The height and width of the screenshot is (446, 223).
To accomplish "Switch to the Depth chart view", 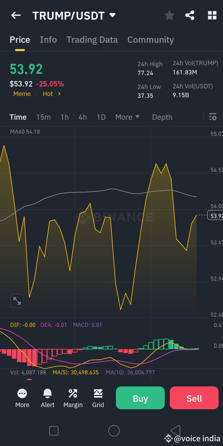I will click(x=162, y=117).
